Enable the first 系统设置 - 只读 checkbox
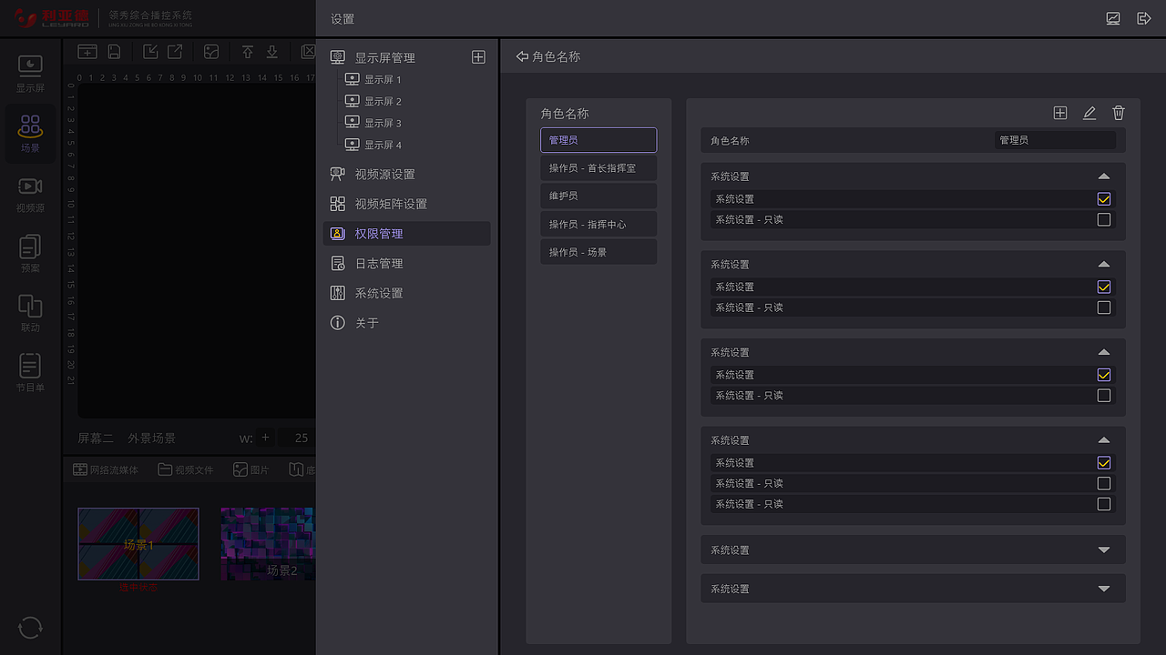 tap(1103, 219)
